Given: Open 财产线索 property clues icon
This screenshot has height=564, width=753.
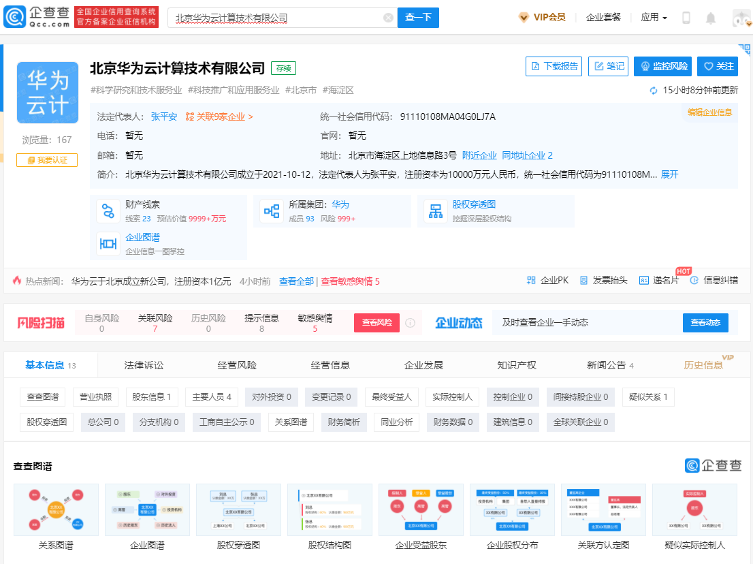Looking at the screenshot, I should click(x=108, y=211).
